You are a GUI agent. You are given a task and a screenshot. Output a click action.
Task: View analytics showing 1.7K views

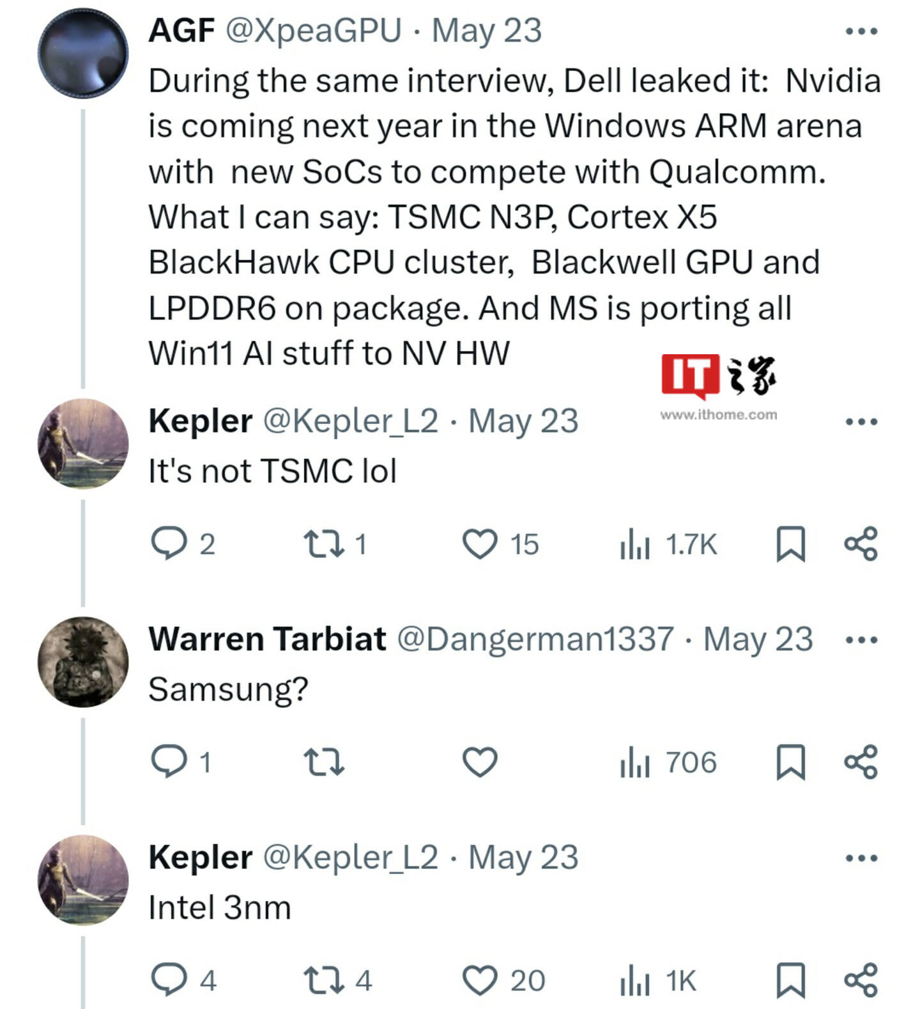click(668, 545)
